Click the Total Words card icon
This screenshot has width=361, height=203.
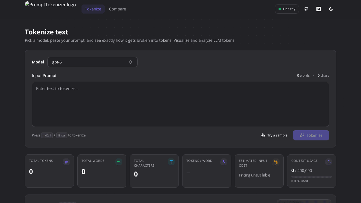[x=119, y=162]
